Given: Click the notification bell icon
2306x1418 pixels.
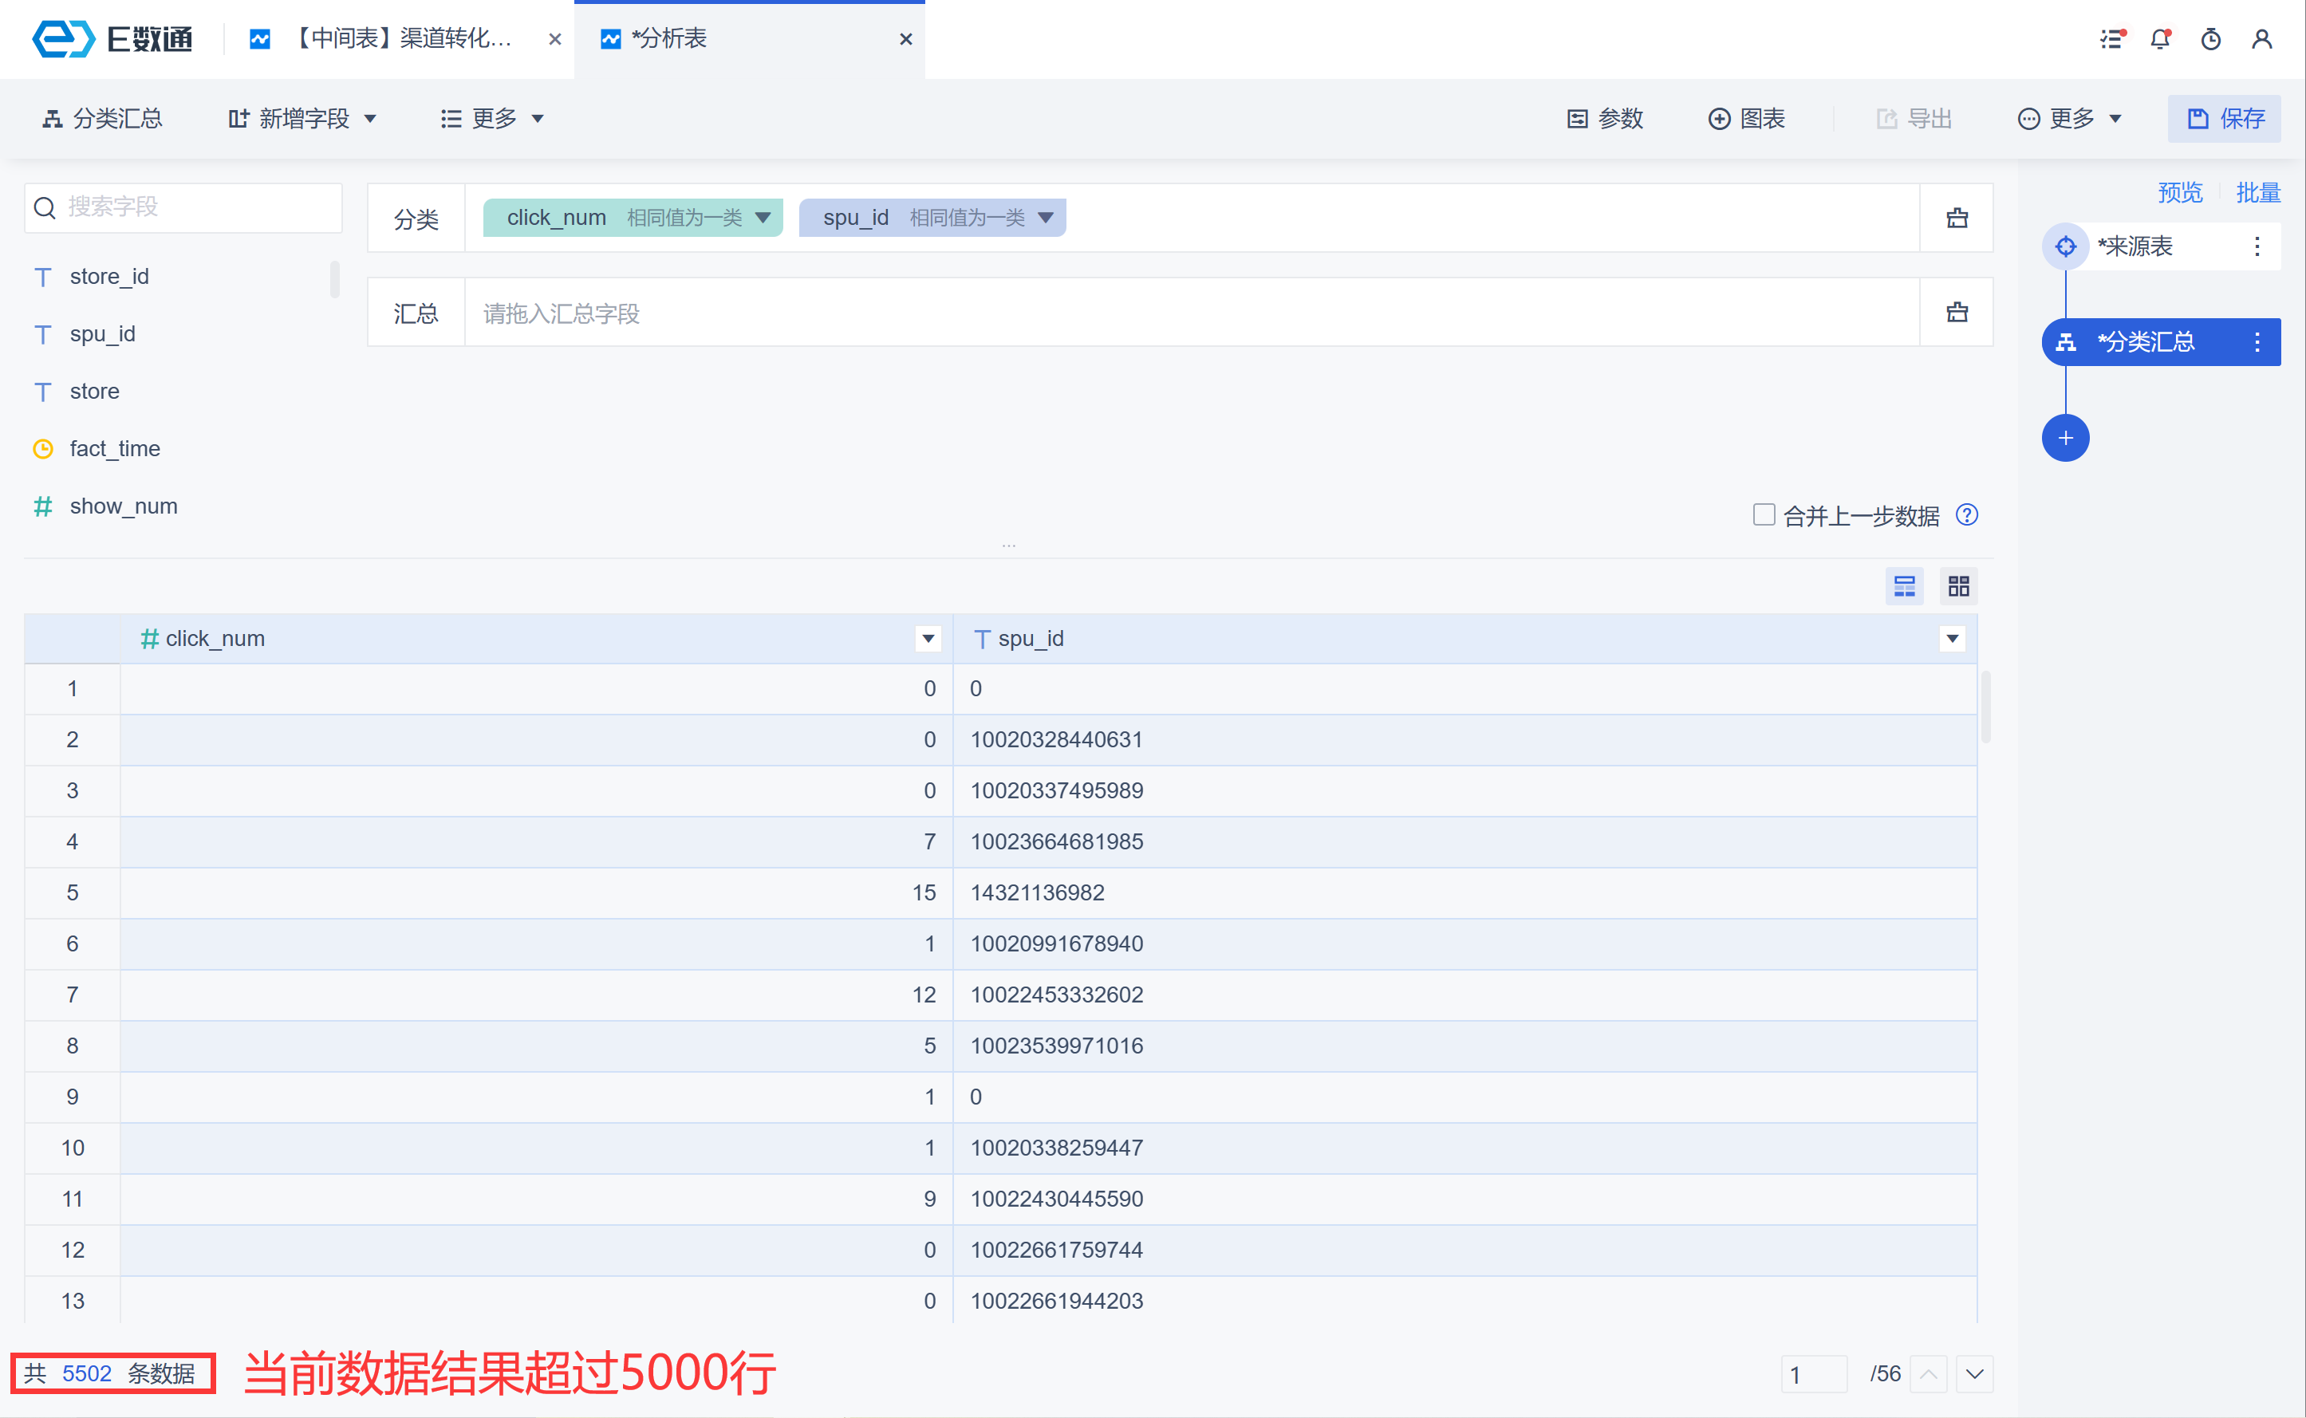Looking at the screenshot, I should pos(2160,39).
